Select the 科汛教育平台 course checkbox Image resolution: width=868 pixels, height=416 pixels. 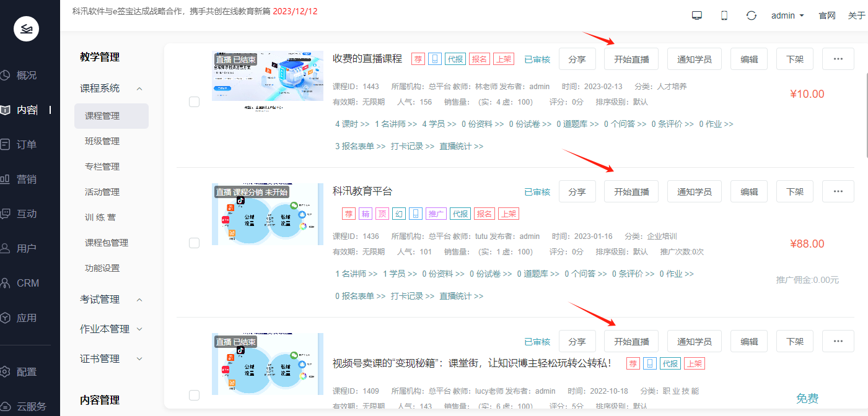coord(194,243)
